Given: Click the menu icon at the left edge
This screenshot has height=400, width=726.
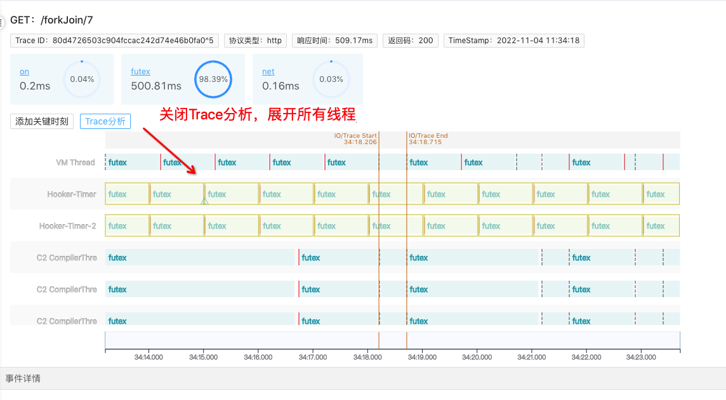Looking at the screenshot, I should click(x=2, y=22).
